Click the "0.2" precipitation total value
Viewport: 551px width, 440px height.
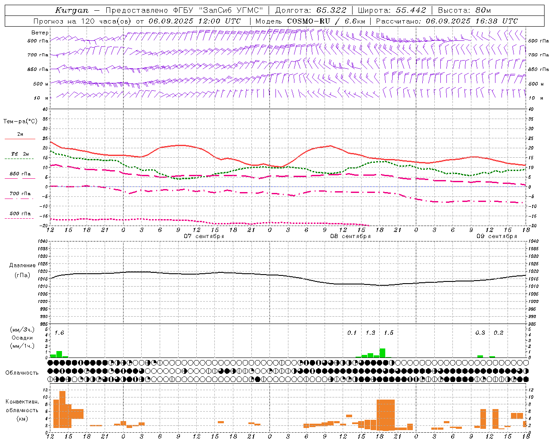click(498, 333)
